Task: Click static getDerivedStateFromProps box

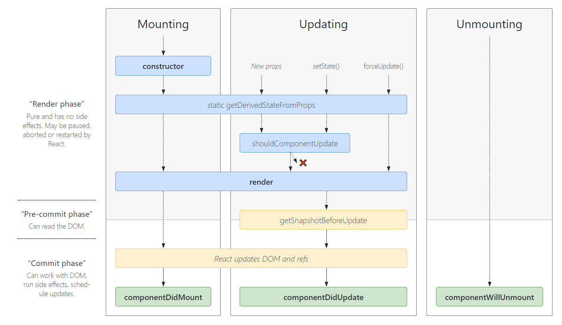Action: coord(261,105)
